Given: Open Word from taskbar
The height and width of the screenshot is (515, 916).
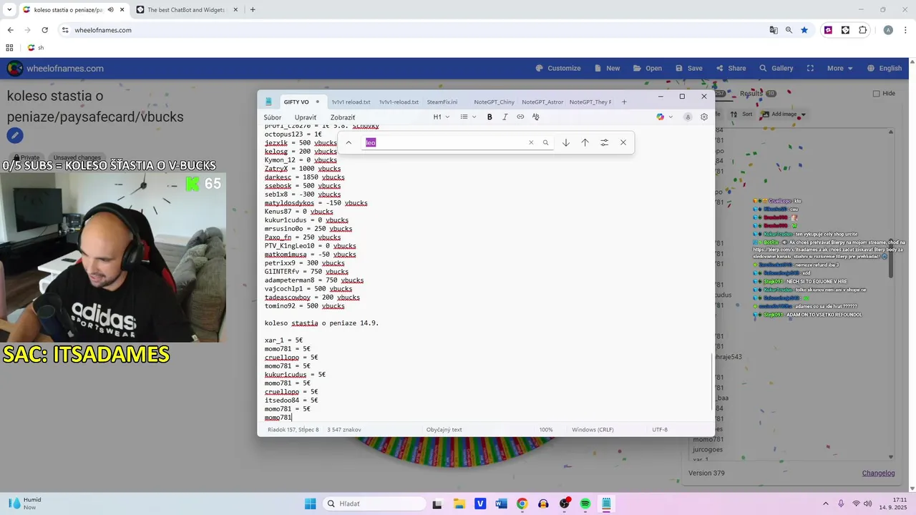Looking at the screenshot, I should pyautogui.click(x=501, y=504).
